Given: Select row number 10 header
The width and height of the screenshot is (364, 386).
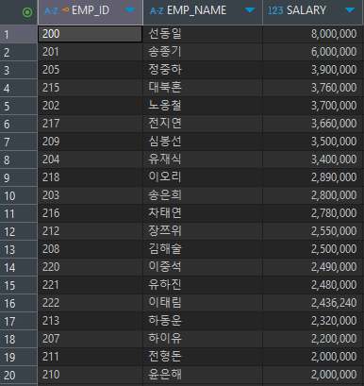Looking at the screenshot, I should pyautogui.click(x=19, y=195).
